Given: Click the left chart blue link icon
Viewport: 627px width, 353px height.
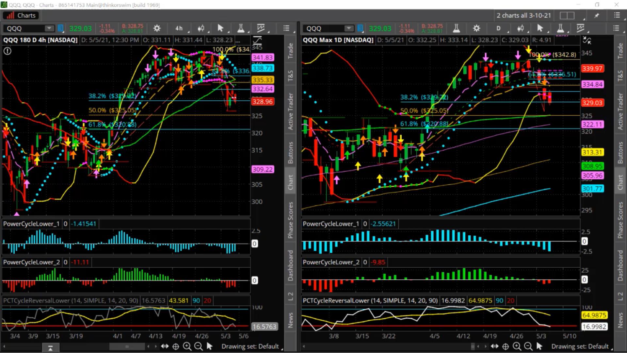Looking at the screenshot, I should (60, 28).
